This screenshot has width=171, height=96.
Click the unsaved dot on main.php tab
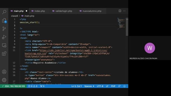(26, 11)
